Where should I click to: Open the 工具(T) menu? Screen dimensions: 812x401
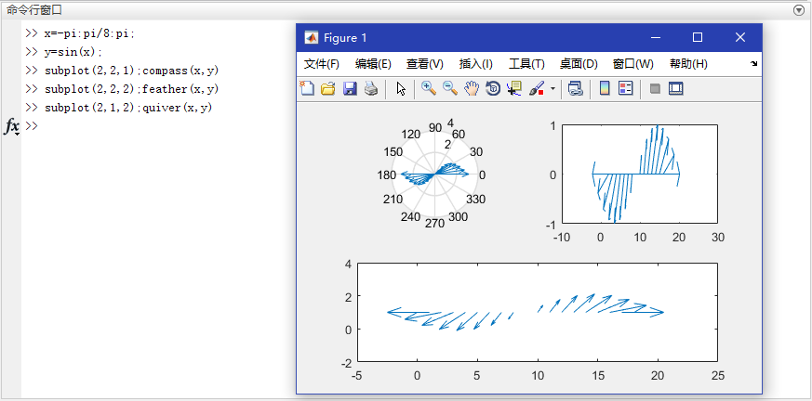point(526,64)
